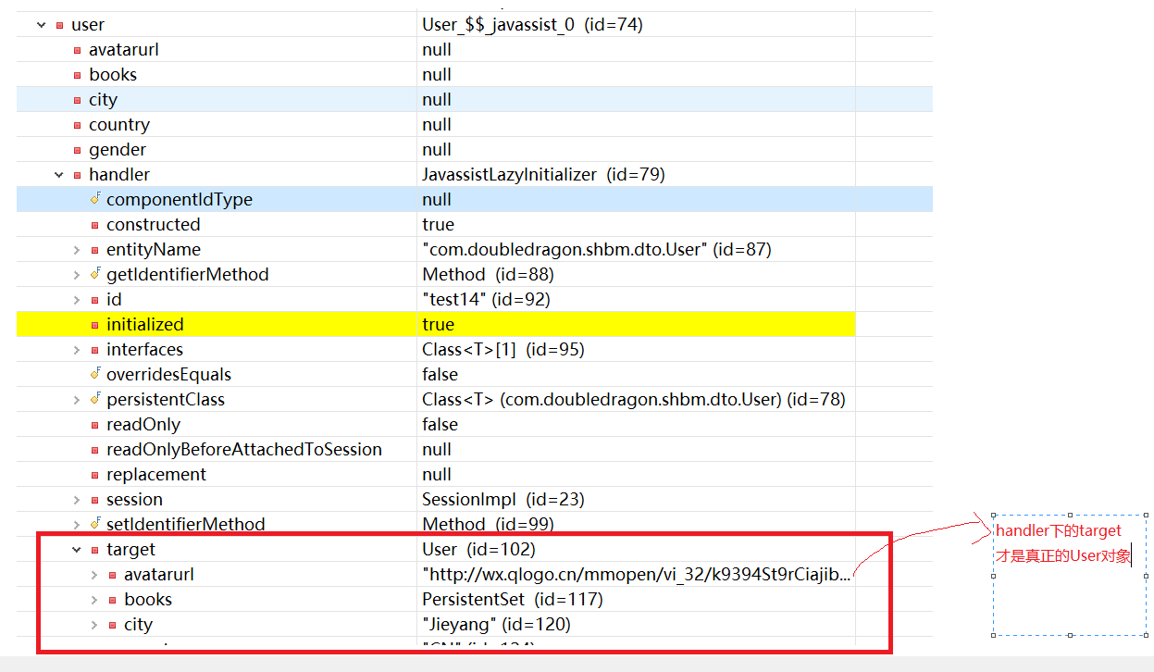Expand the persistentClass field
The width and height of the screenshot is (1154, 672).
[77, 399]
